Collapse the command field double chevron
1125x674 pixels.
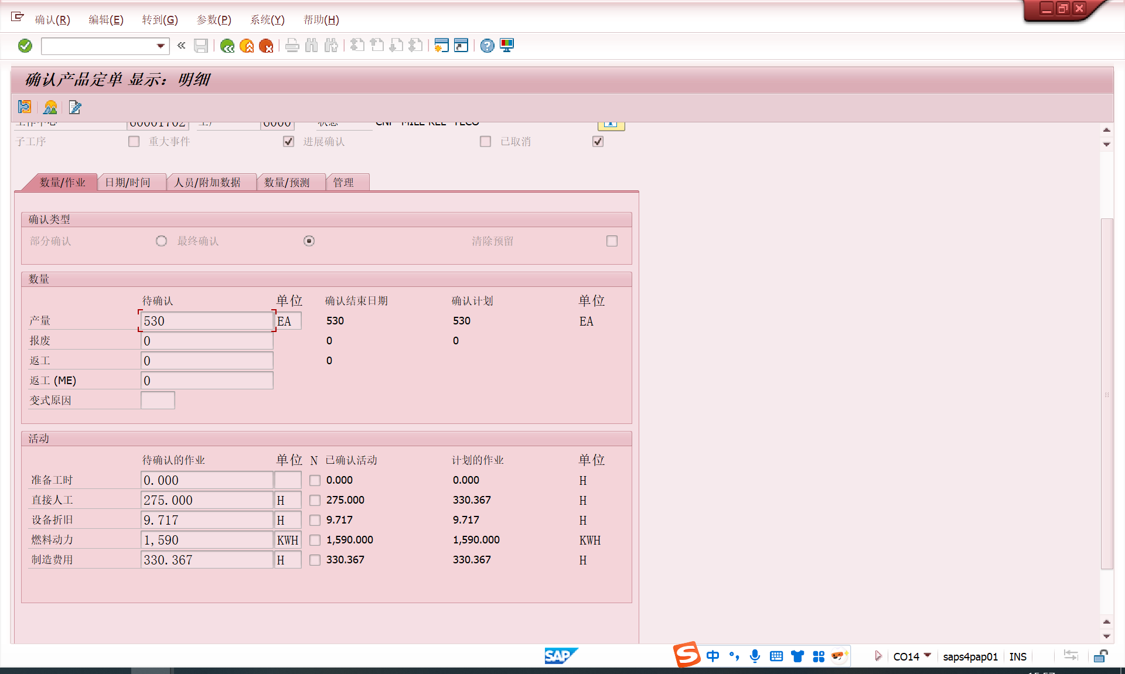(x=182, y=46)
